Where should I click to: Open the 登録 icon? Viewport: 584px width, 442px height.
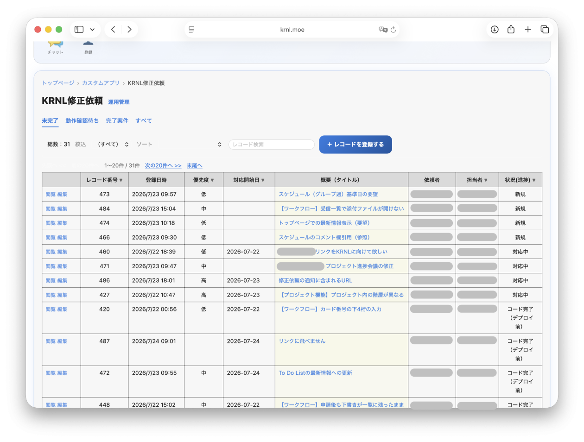coord(88,47)
